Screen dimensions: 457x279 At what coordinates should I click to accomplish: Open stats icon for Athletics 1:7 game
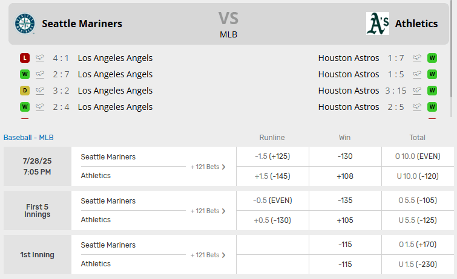coord(417,59)
